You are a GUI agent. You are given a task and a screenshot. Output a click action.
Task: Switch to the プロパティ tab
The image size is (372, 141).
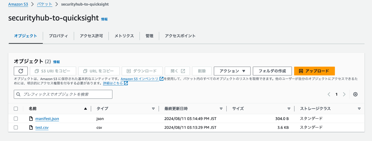click(58, 36)
